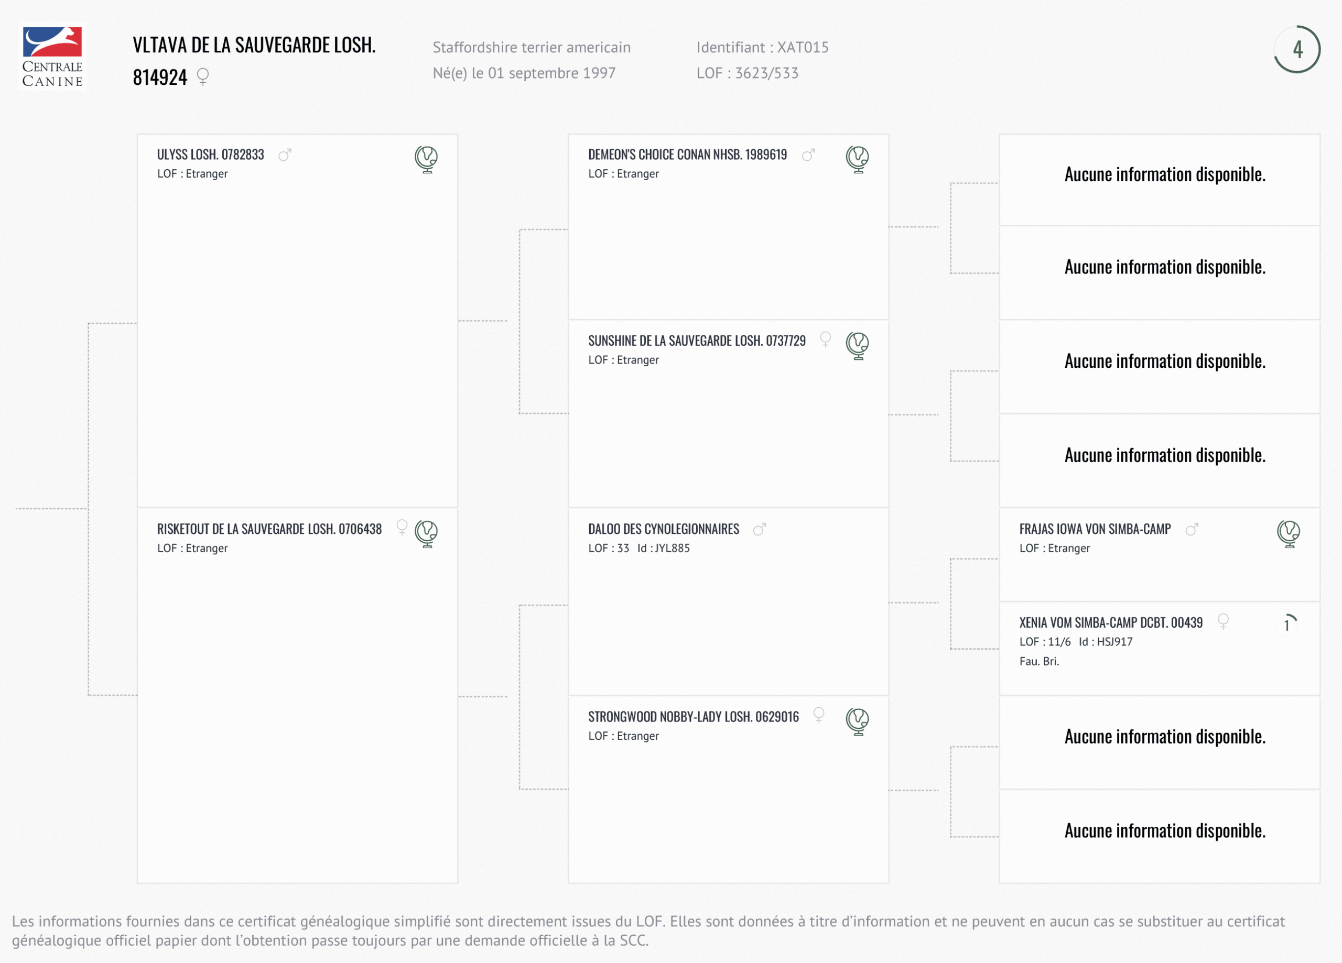This screenshot has height=963, width=1342.
Task: Click globe icon on Risketout de la Sauvegarde
Action: click(426, 533)
